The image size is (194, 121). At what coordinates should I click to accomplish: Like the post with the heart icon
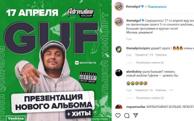click(118, 116)
